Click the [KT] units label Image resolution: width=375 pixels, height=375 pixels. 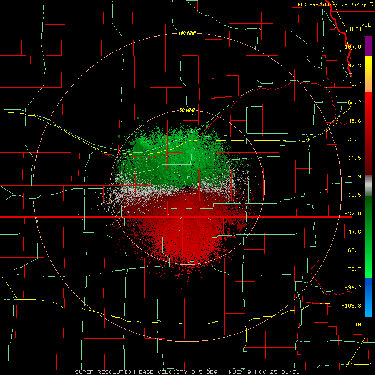[355, 29]
